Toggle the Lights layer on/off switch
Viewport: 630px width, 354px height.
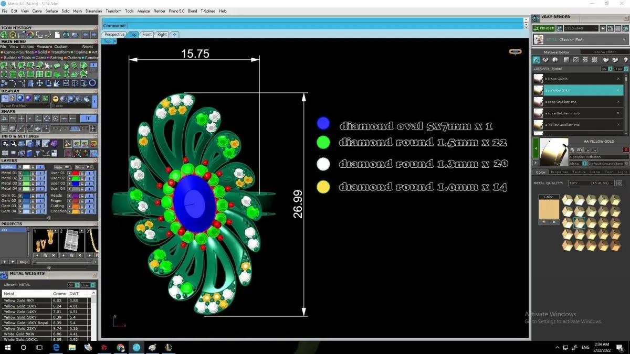pyautogui.click(x=40, y=167)
